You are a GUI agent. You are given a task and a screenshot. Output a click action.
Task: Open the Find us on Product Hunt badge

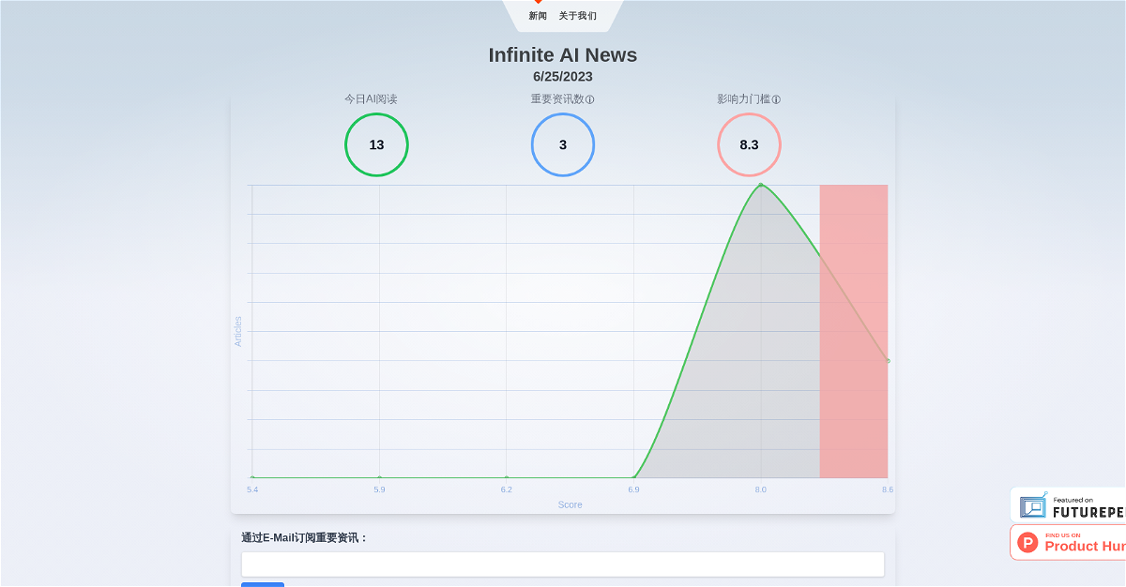pyautogui.click(x=1068, y=542)
